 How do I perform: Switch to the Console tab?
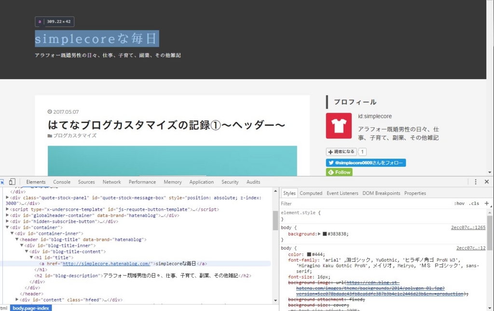pyautogui.click(x=61, y=182)
